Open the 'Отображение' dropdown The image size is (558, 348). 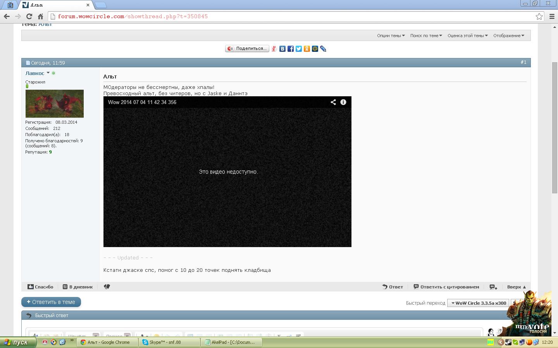click(508, 36)
